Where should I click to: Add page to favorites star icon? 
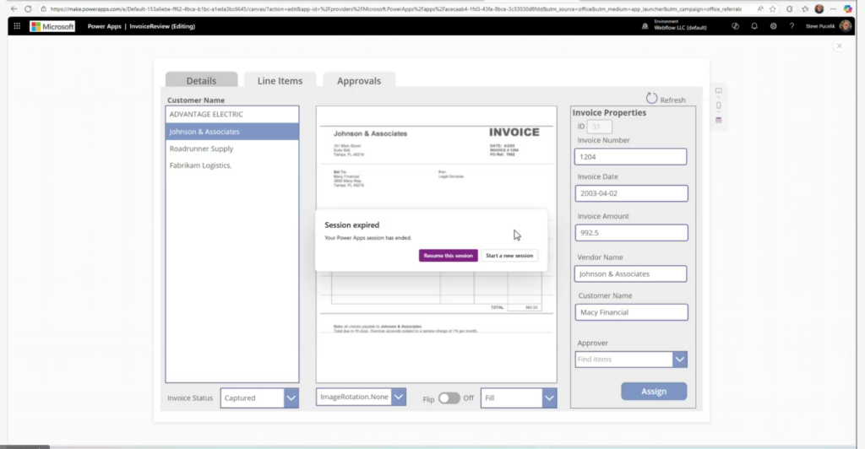(x=772, y=8)
